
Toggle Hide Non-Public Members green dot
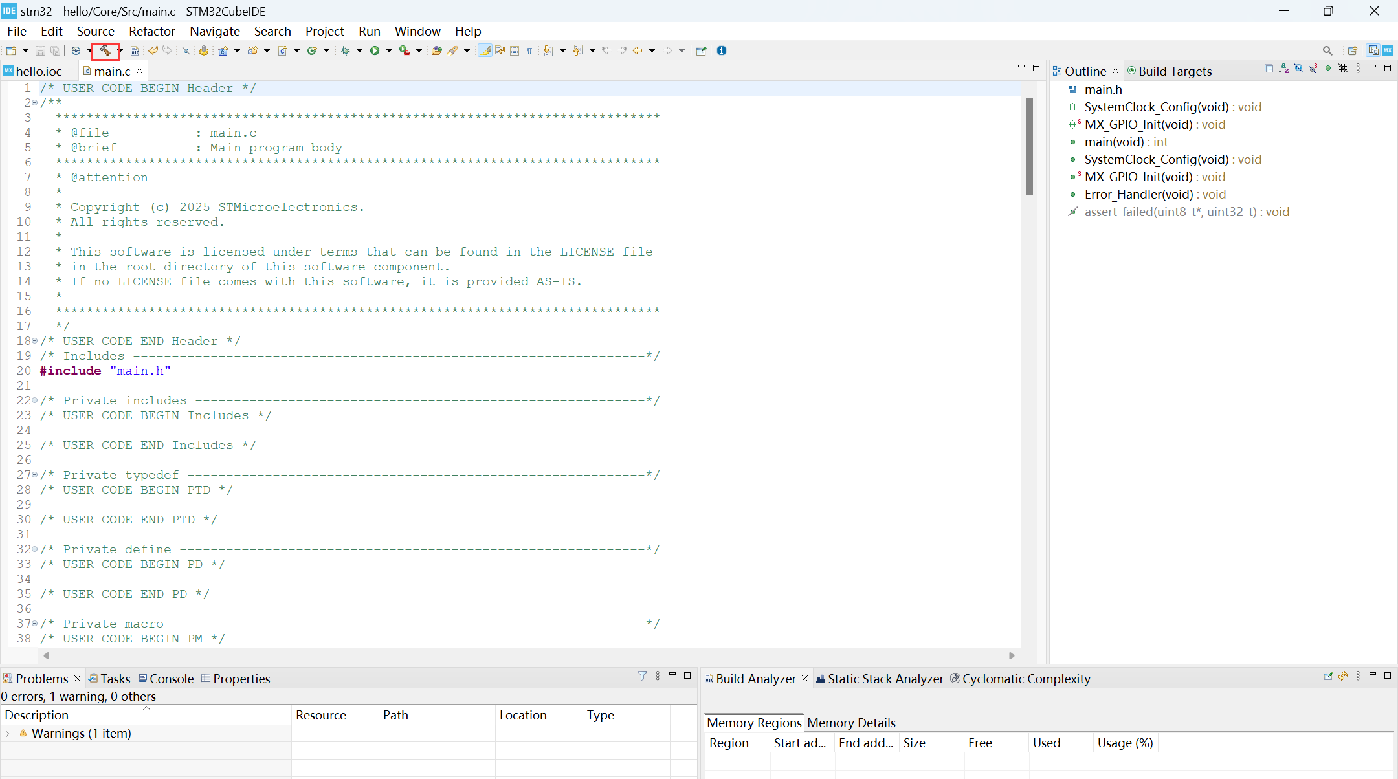point(1328,68)
